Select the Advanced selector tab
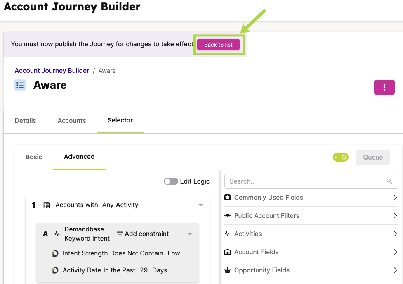Image resolution: width=403 pixels, height=284 pixels. [79, 157]
